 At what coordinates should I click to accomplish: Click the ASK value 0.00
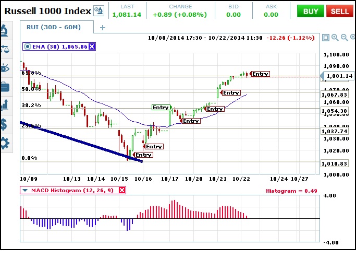(x=271, y=15)
